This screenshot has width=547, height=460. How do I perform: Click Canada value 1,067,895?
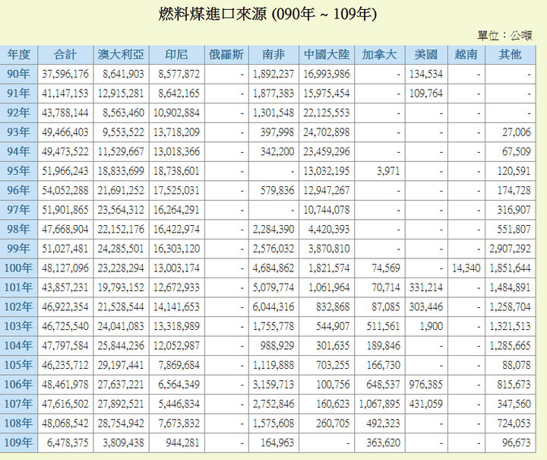tap(380, 404)
